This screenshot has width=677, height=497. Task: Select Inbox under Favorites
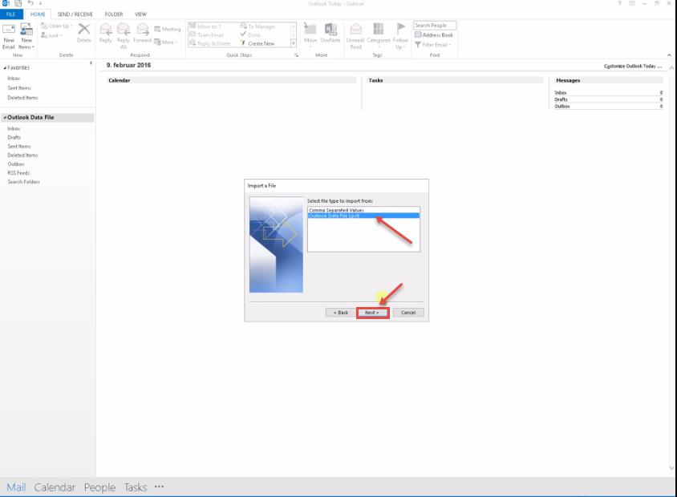point(14,78)
